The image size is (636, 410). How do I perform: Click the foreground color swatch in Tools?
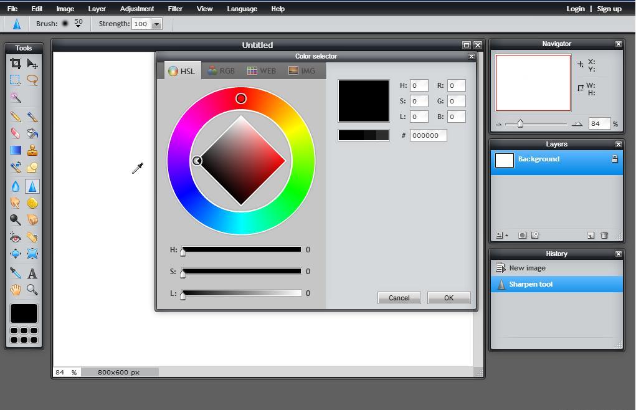24,313
